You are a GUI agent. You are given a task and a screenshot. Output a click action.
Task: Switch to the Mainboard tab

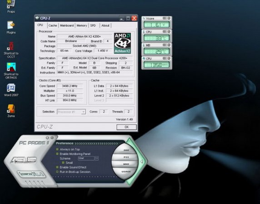[x=67, y=25]
